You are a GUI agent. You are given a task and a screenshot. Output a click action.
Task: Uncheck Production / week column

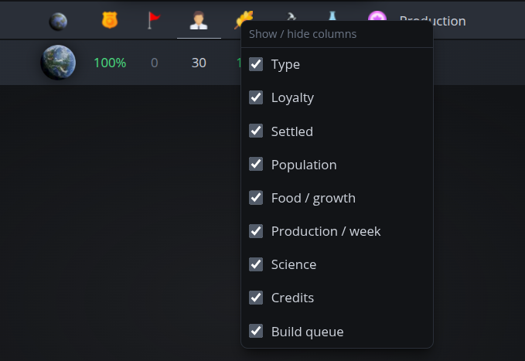256,231
